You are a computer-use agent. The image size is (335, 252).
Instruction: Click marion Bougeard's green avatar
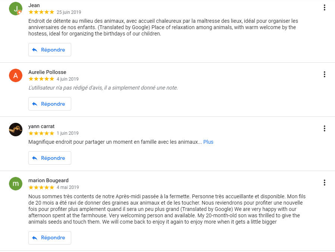coord(16,184)
